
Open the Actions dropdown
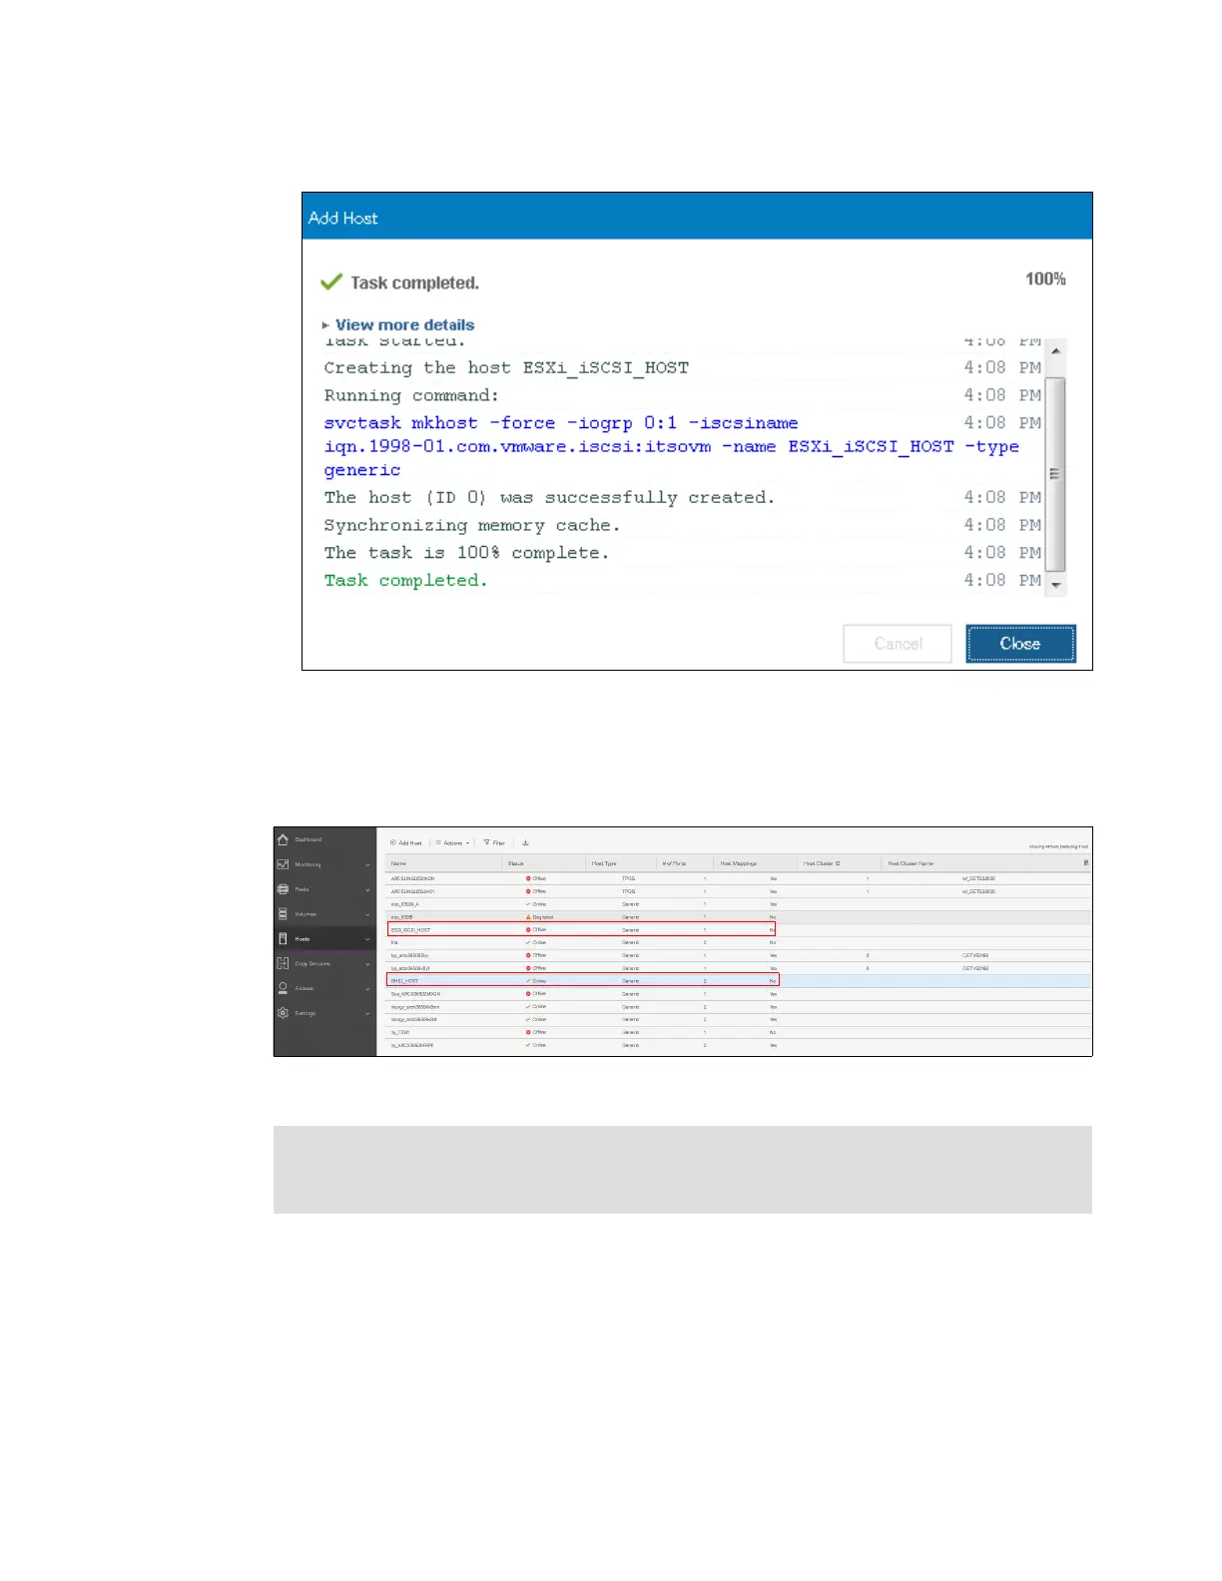coord(452,843)
